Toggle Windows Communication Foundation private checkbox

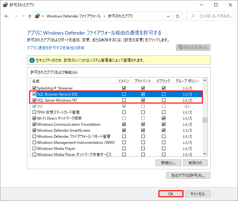[143, 124]
